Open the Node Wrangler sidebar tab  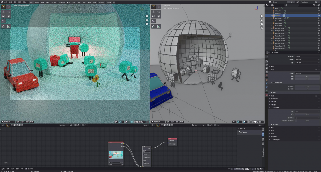[x=263, y=152]
